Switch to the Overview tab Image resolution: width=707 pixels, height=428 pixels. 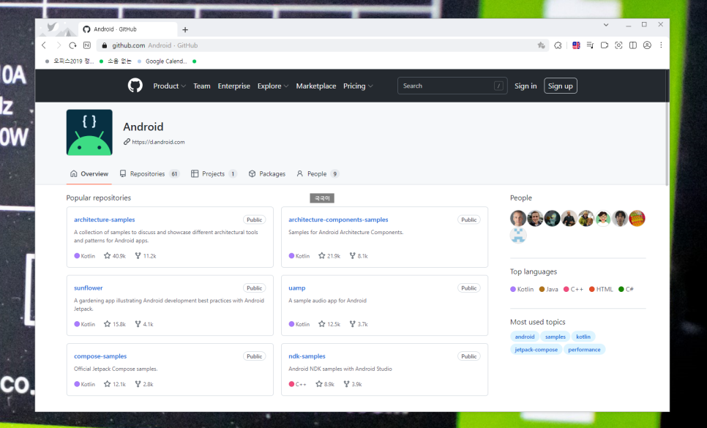(89, 174)
